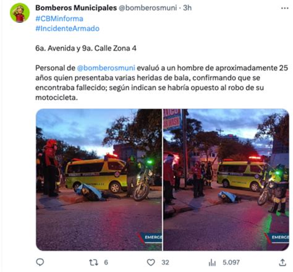Open the reply comment icon

click(x=40, y=262)
